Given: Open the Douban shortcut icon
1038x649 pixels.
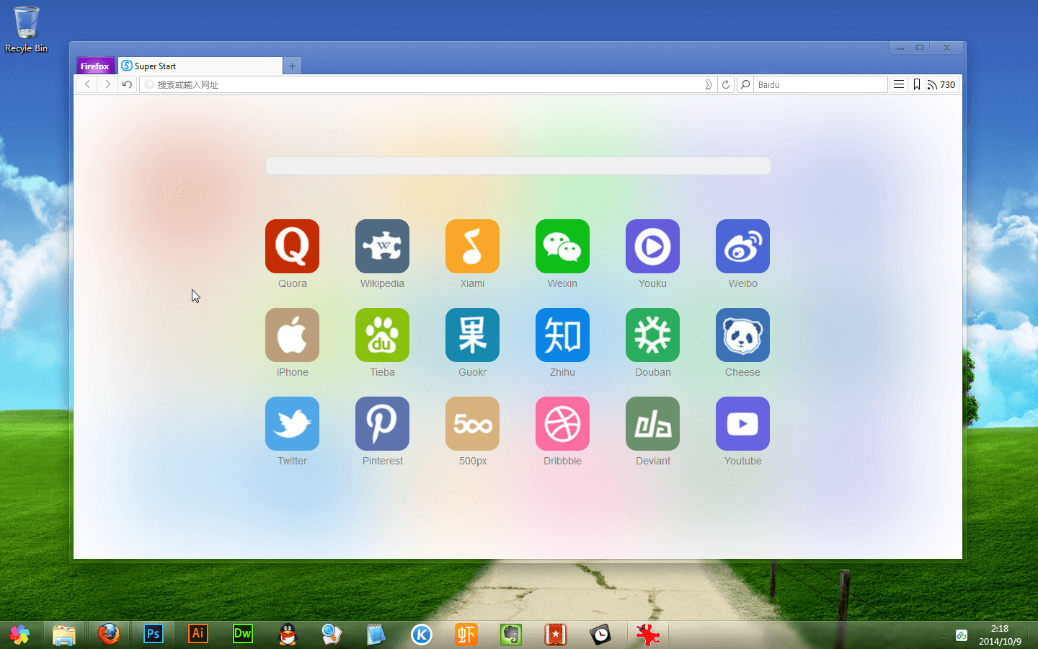Looking at the screenshot, I should (652, 335).
